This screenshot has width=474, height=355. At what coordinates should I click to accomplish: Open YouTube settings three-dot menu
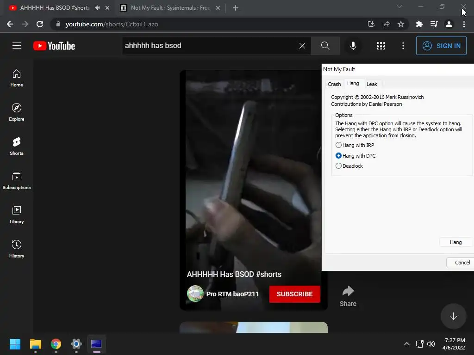403,46
